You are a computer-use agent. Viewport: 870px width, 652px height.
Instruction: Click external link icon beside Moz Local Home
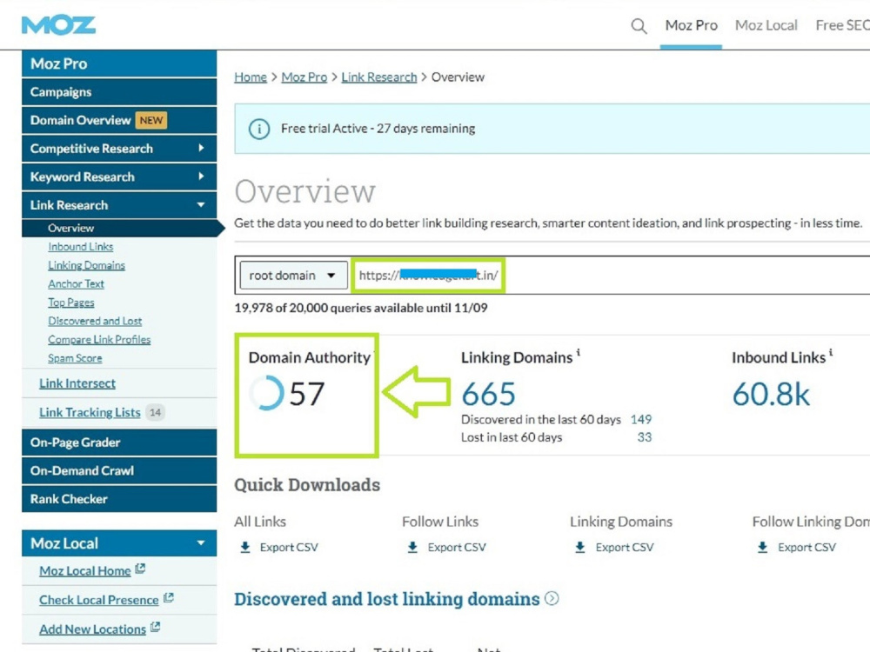pyautogui.click(x=140, y=569)
